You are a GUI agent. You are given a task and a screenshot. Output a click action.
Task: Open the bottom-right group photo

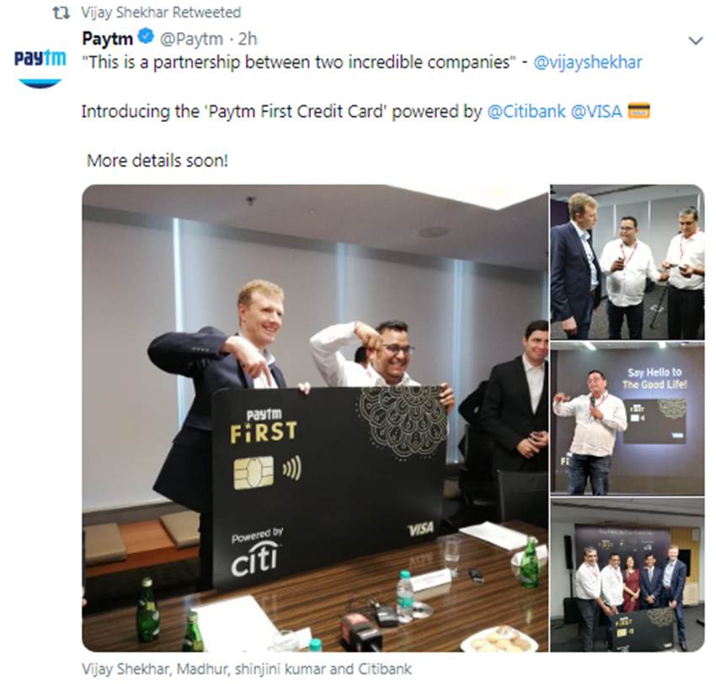click(x=628, y=575)
